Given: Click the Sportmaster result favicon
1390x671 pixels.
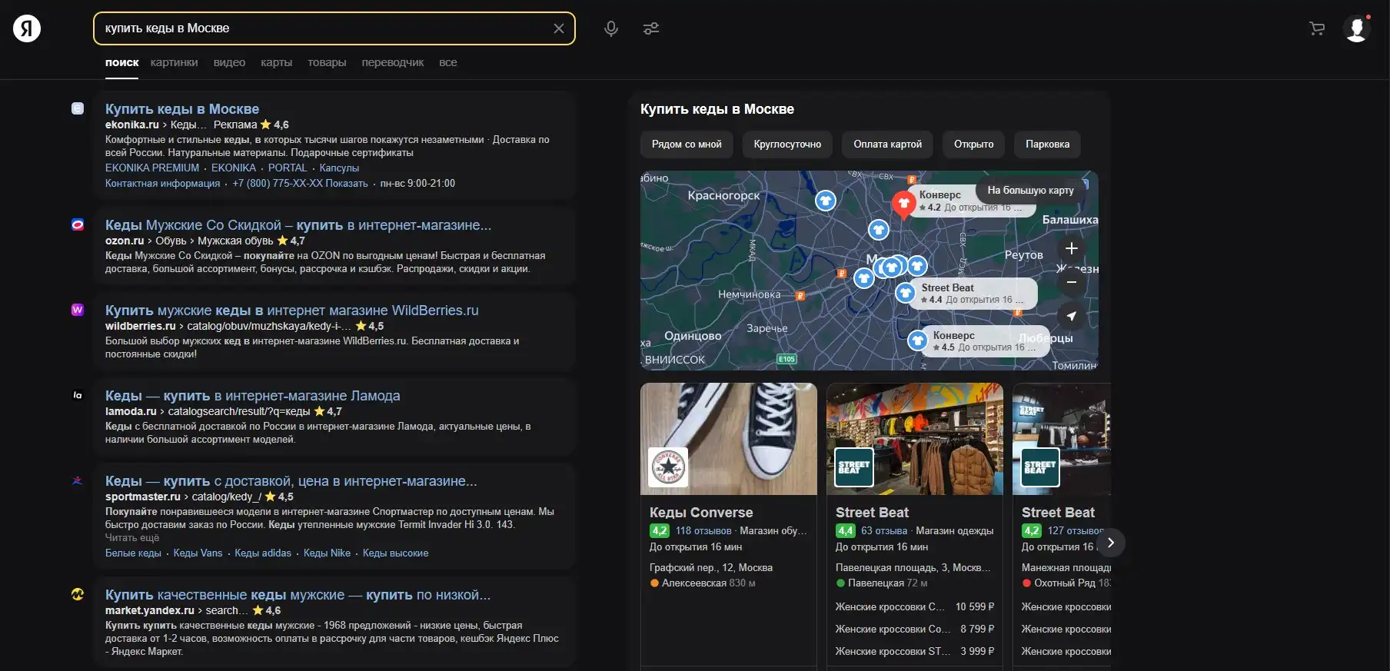Looking at the screenshot, I should [78, 480].
